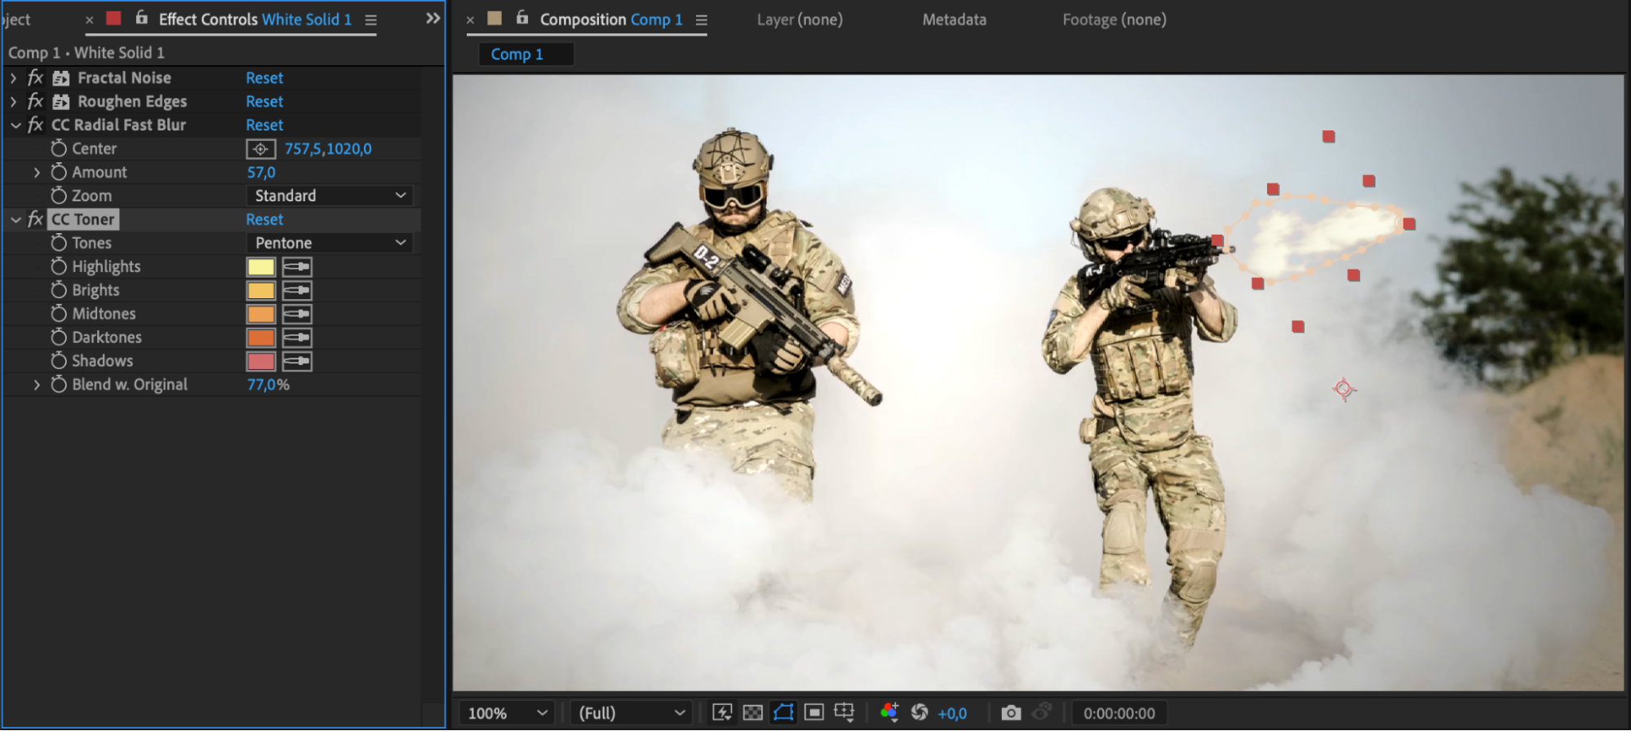
Task: Open Midtones color swatch
Action: (261, 315)
